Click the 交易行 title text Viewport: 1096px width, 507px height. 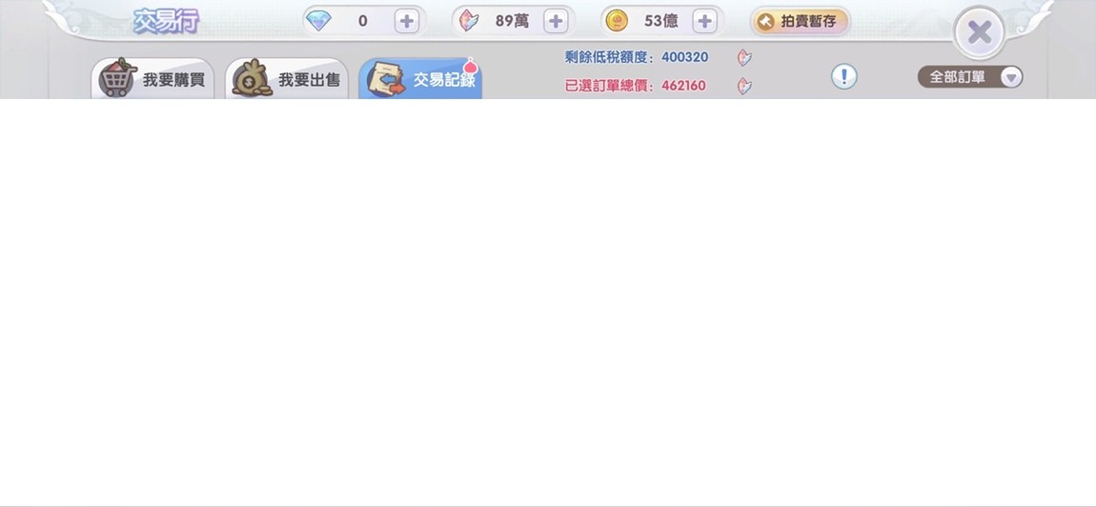[x=166, y=21]
